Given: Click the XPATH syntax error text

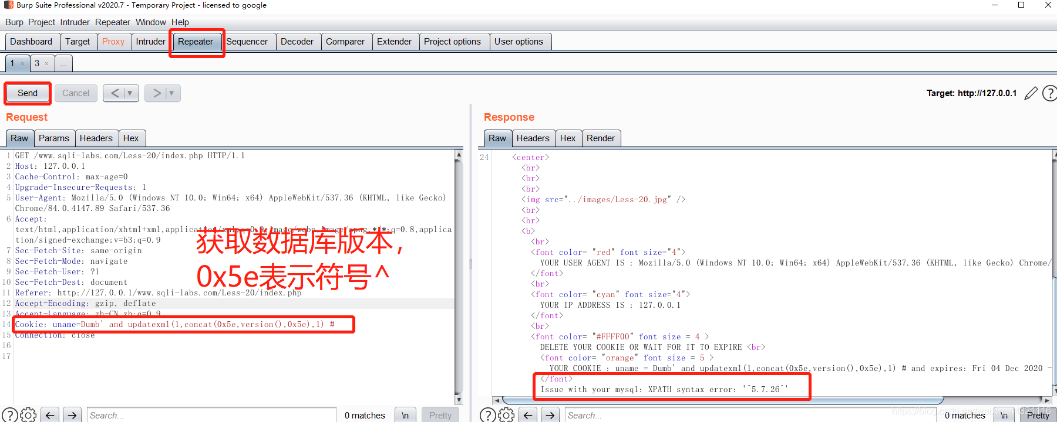Looking at the screenshot, I should (x=664, y=389).
